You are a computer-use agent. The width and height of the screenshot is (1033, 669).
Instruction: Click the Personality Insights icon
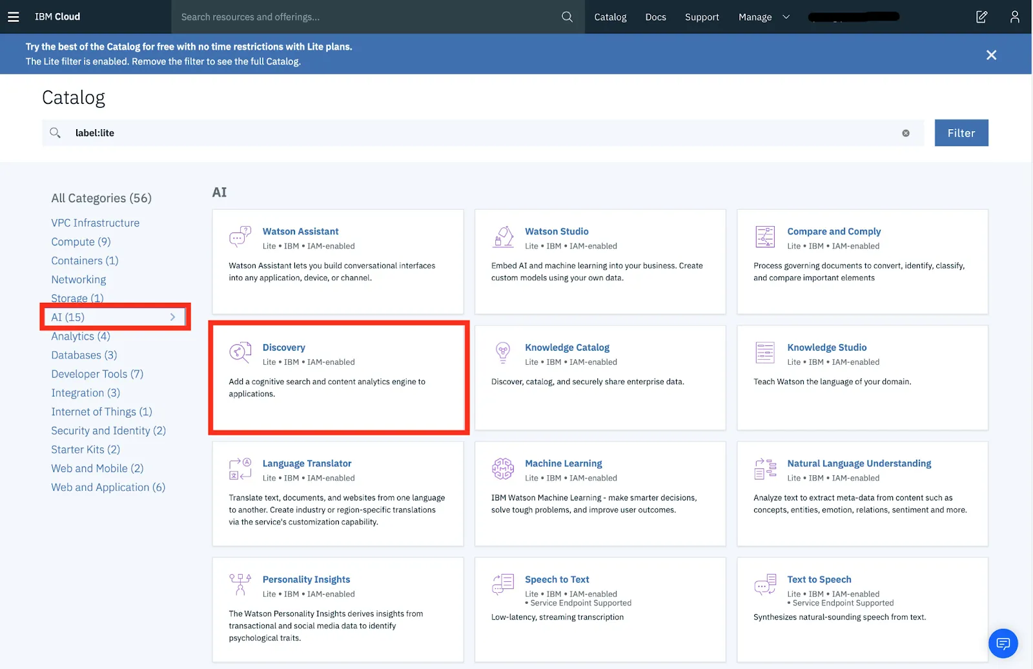[x=240, y=584]
